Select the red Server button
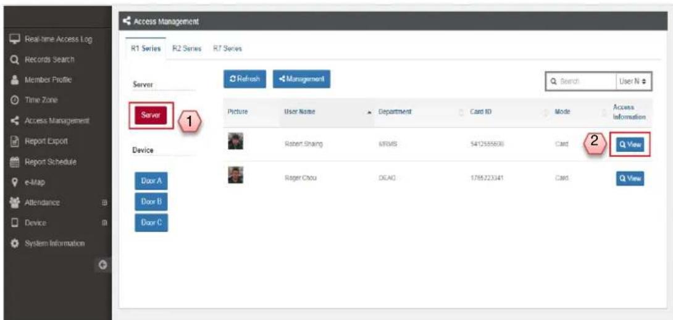The width and height of the screenshot is (673, 320). tap(151, 116)
